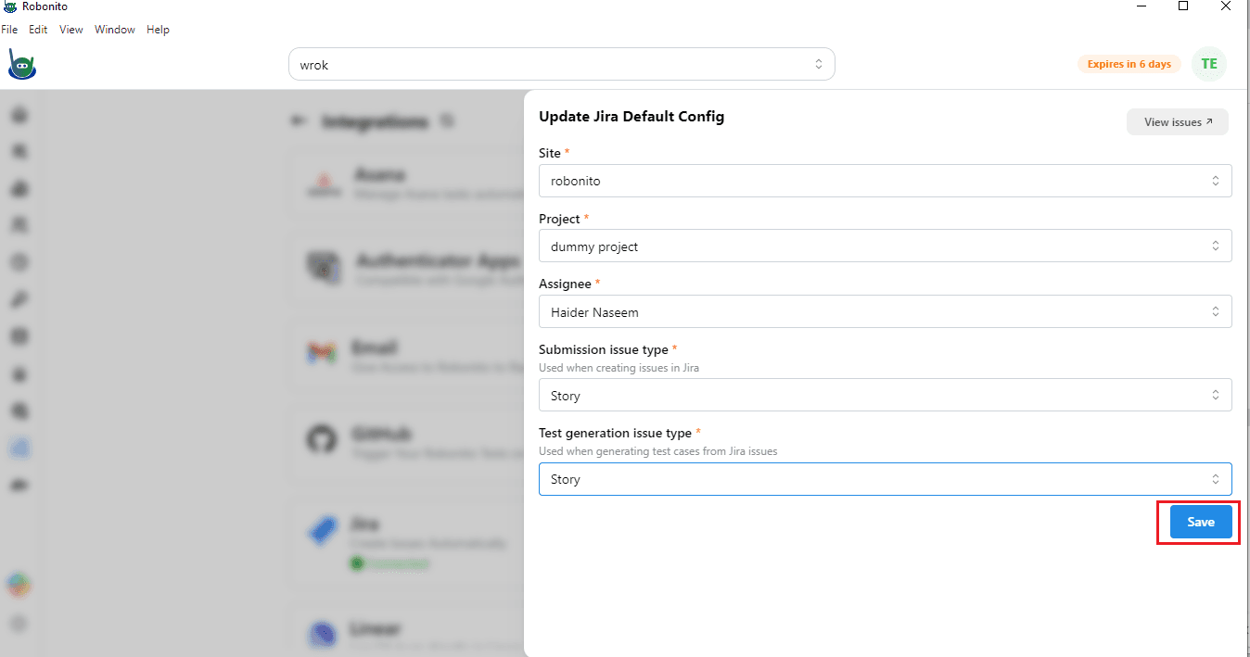Click the Test generation issue type label
Viewport: 1250px width, 657px height.
point(616,433)
